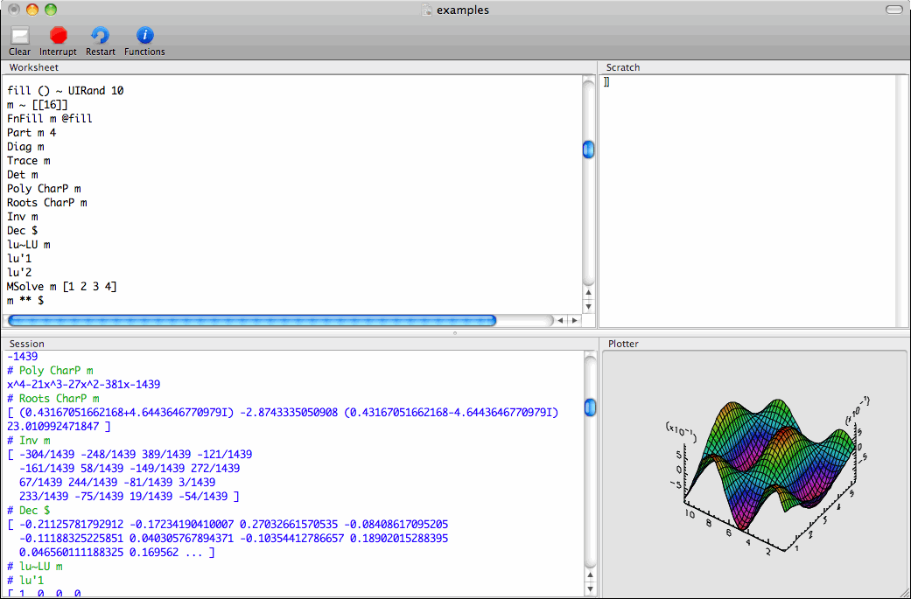Click the Worksheet vertical scroll down arrow
This screenshot has width=911, height=599.
589,306
